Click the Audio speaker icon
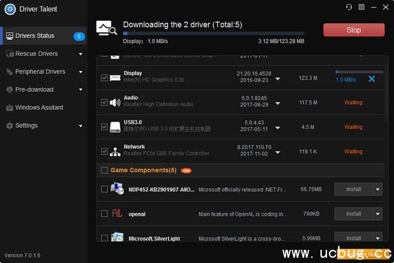 click(115, 103)
